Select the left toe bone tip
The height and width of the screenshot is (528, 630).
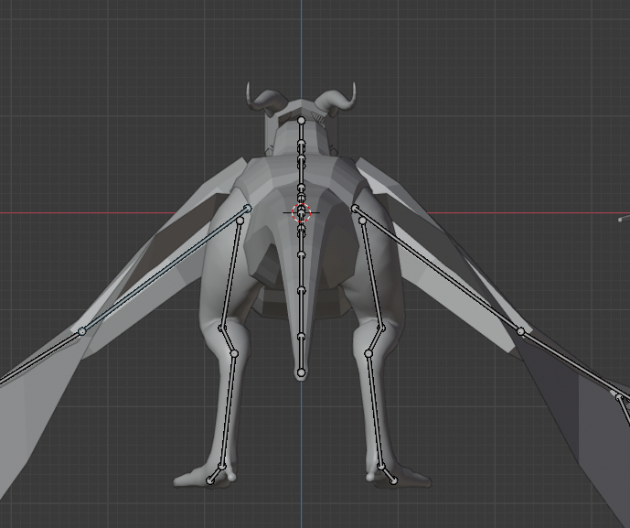tap(208, 480)
